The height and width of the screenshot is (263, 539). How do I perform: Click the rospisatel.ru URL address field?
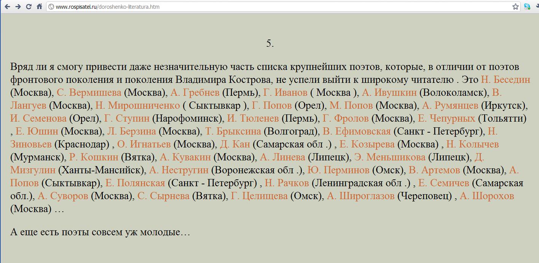[266, 7]
